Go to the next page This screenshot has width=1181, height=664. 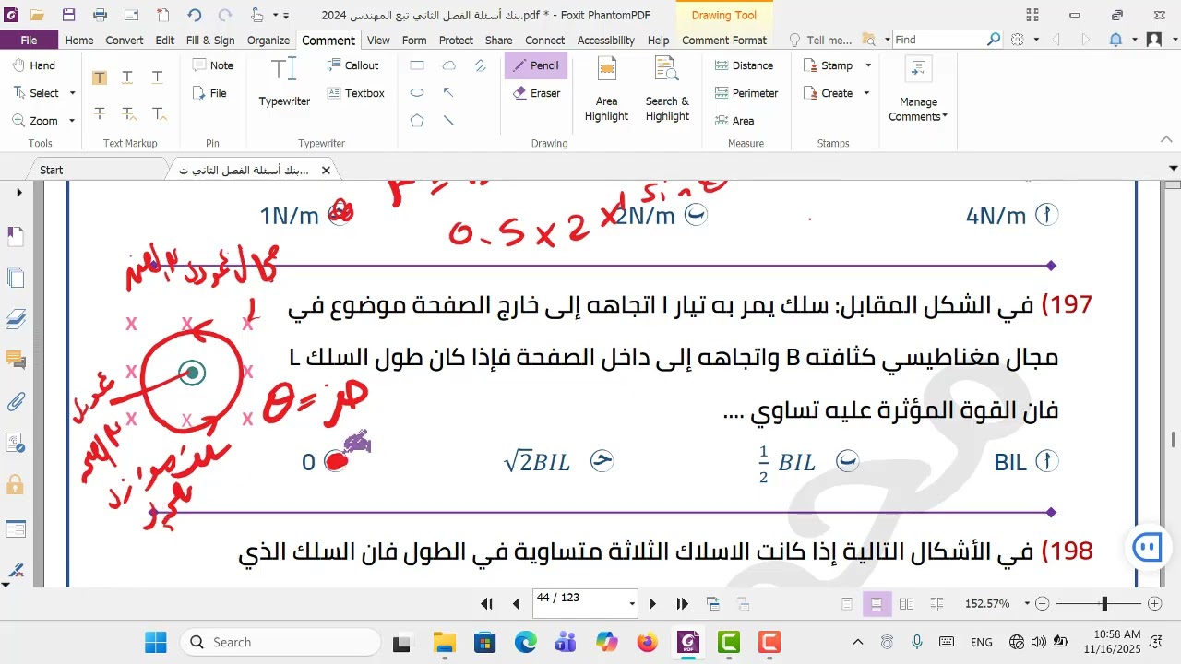click(652, 604)
